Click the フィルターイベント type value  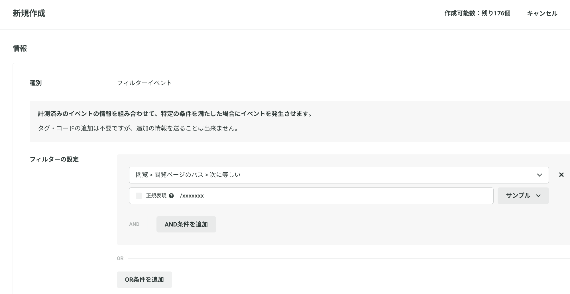point(144,83)
